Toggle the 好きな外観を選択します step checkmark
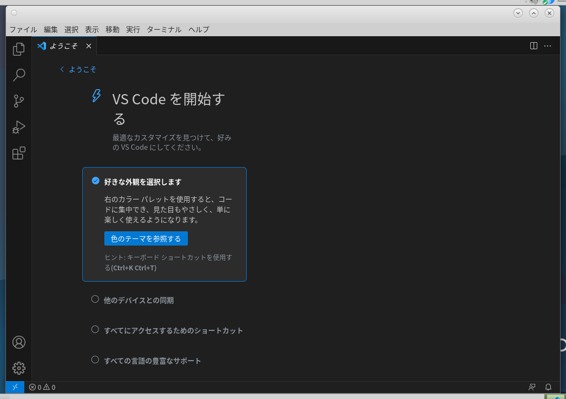 pyautogui.click(x=96, y=181)
